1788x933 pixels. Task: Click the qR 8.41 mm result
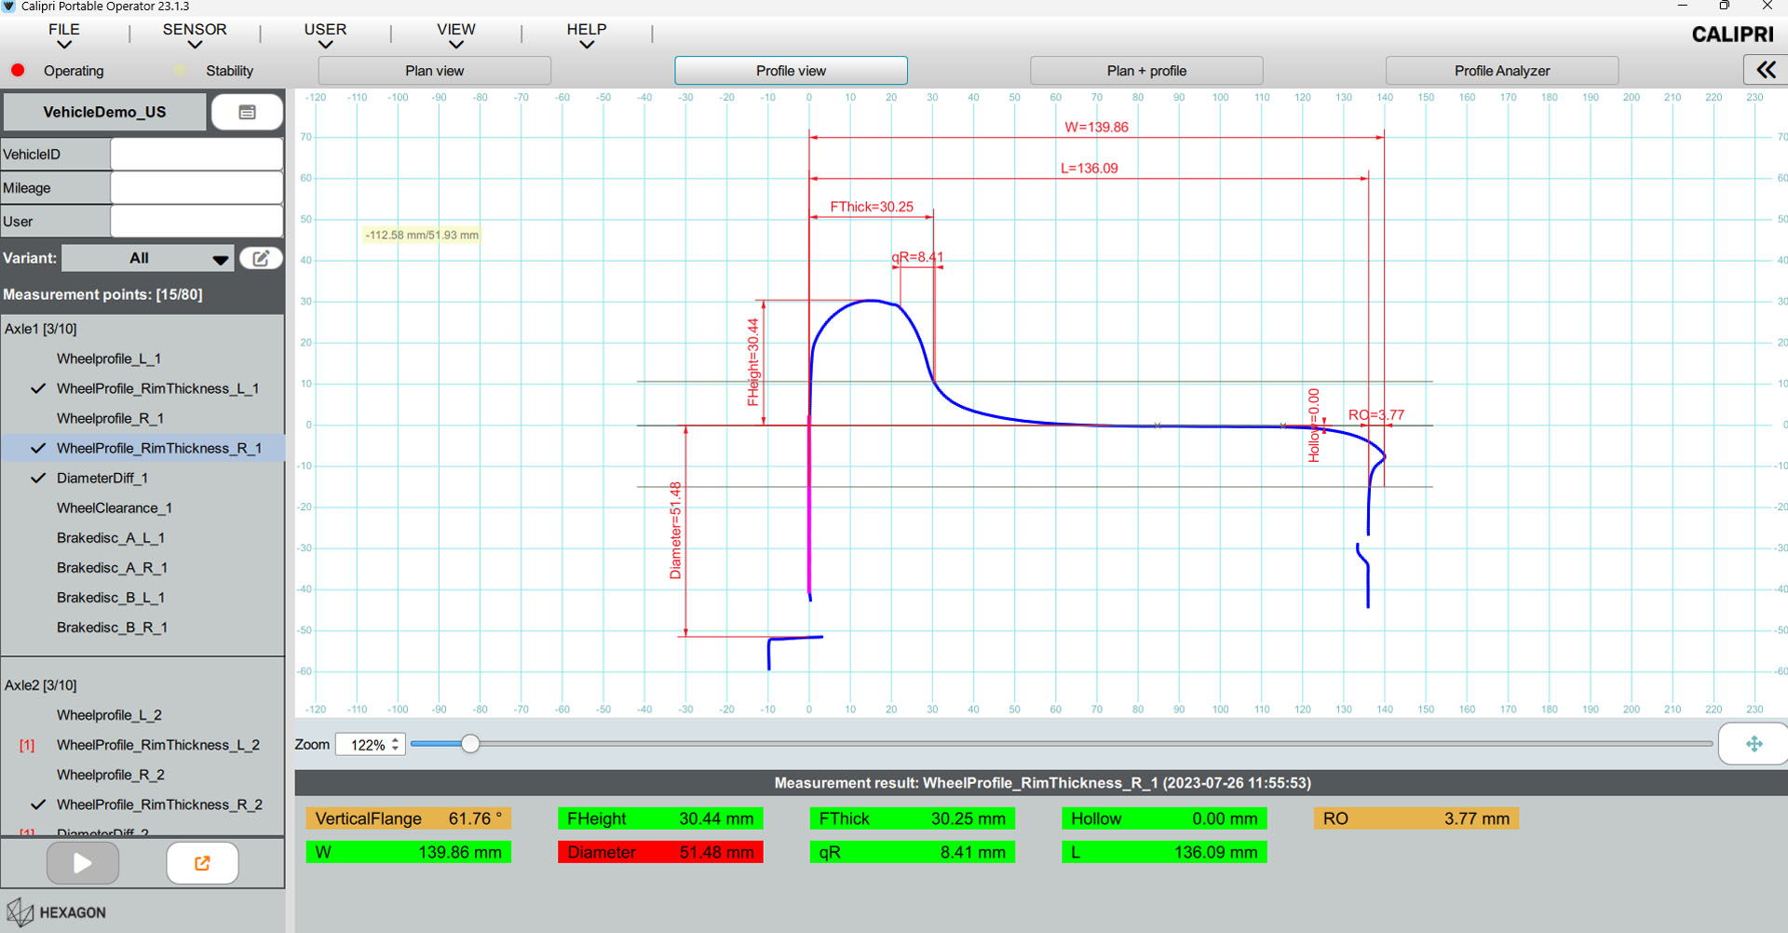(913, 852)
